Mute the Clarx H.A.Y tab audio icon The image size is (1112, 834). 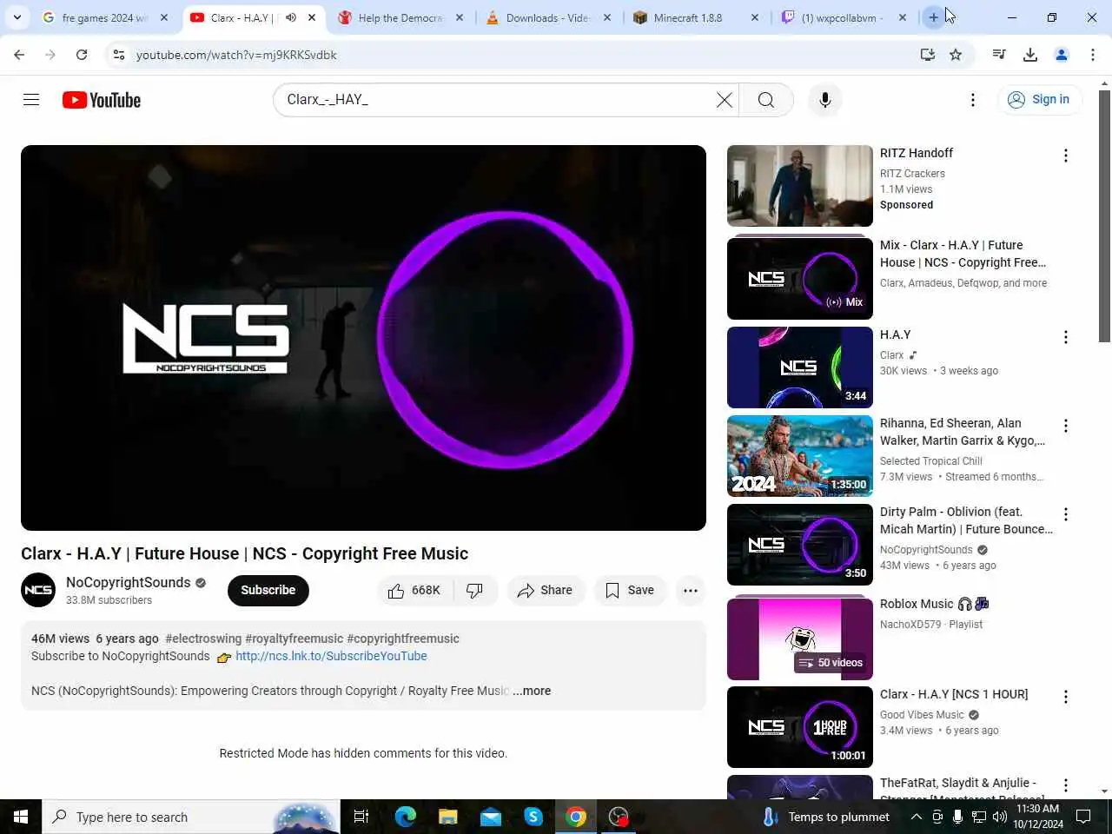pos(291,17)
